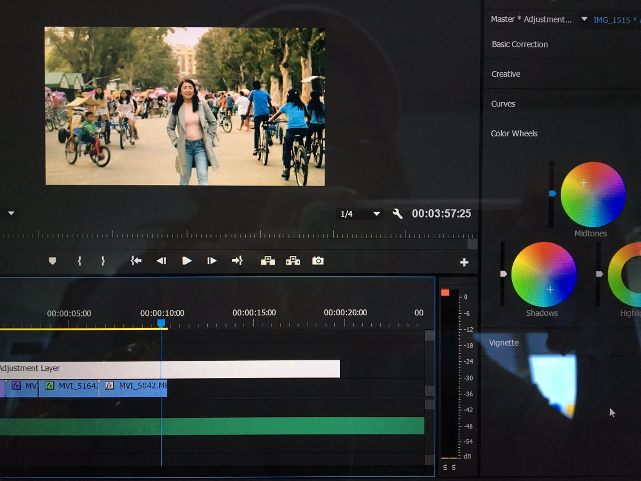The width and height of the screenshot is (641, 481).
Task: Switch to the IMG_1515 clip tab
Action: (x=614, y=19)
